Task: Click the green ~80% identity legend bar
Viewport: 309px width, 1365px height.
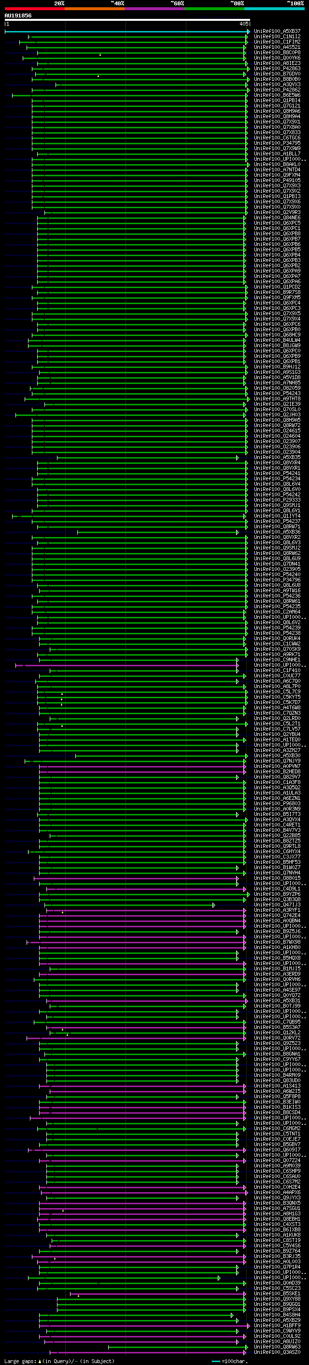Action: coord(214,9)
